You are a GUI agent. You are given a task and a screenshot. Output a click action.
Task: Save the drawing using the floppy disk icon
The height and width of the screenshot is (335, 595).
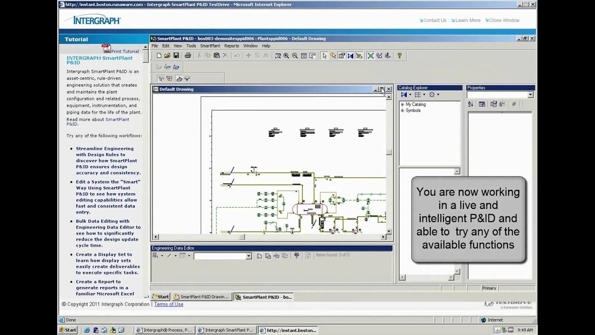pyautogui.click(x=176, y=55)
